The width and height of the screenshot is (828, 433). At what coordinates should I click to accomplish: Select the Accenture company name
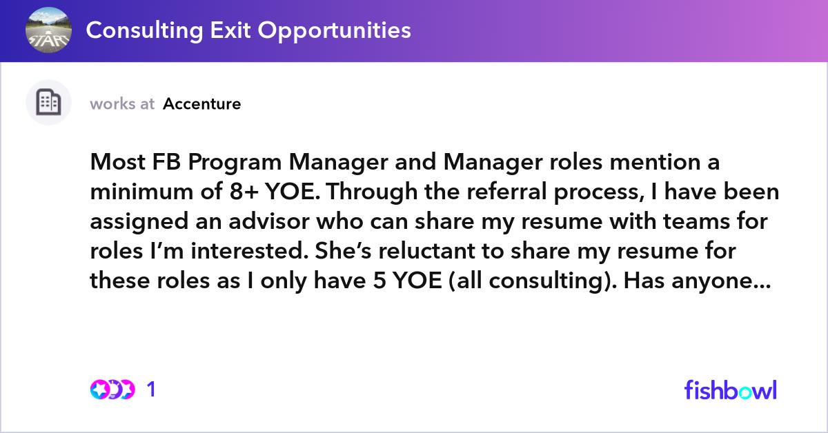(202, 104)
